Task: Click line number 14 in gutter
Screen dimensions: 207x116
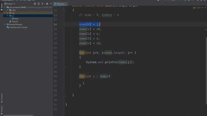Action: 55,24
